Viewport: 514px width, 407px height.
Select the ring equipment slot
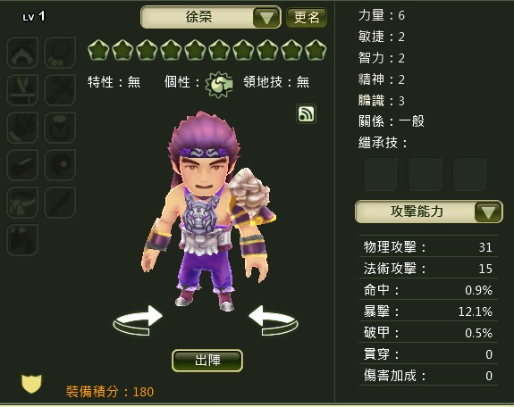coord(60,128)
